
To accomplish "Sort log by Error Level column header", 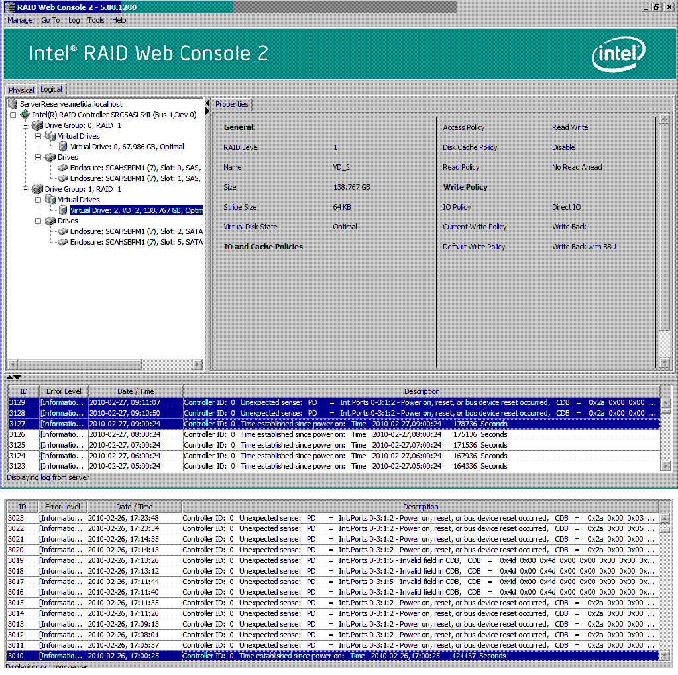I will click(x=64, y=391).
